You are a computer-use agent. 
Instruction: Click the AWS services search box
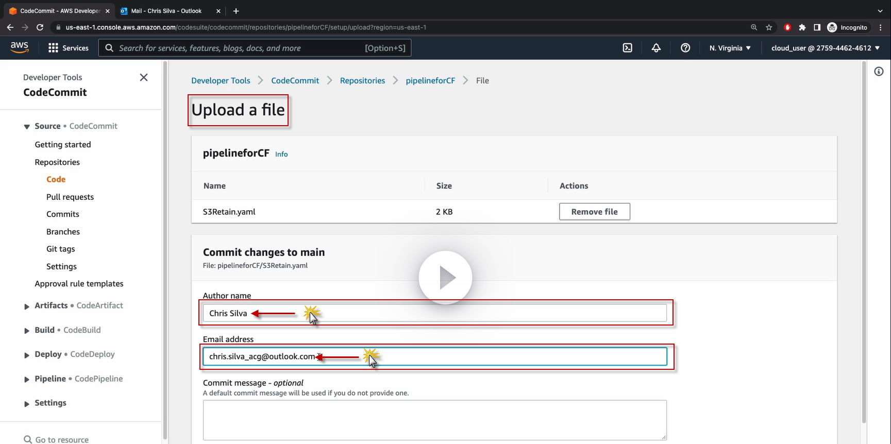pyautogui.click(x=255, y=48)
